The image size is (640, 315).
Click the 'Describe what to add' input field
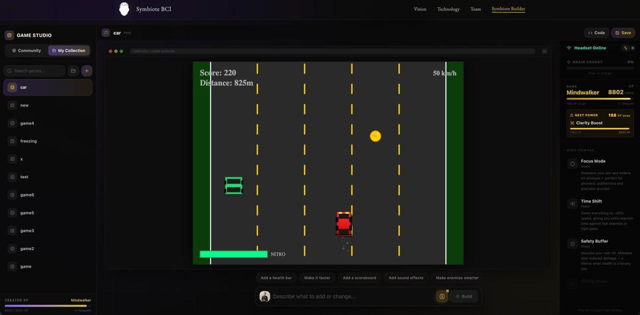[352, 296]
